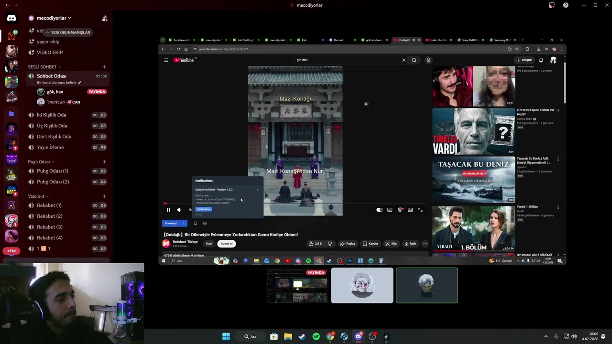Pause the YouTube video
The image size is (612, 344).
[x=168, y=210]
